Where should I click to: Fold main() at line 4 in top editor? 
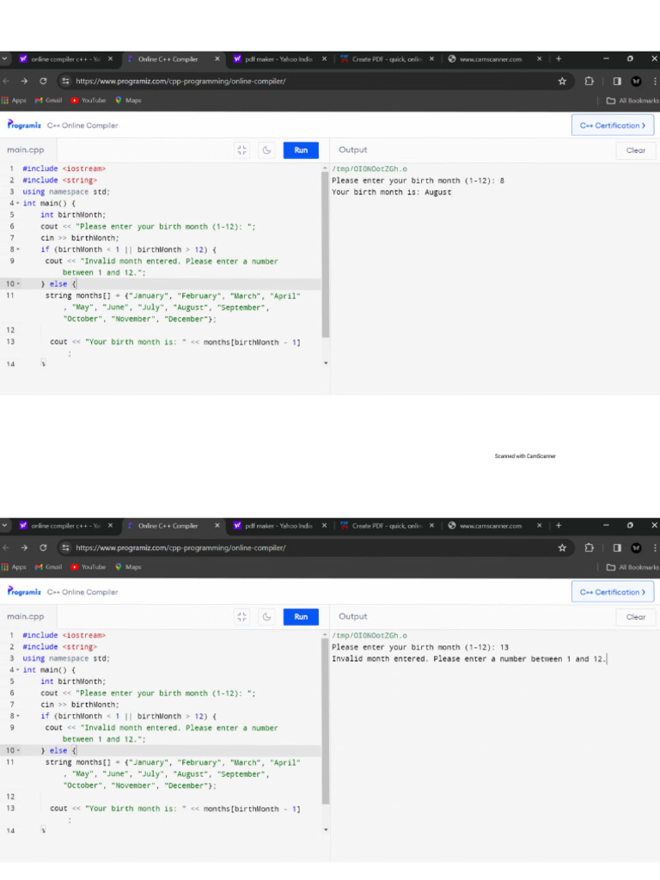click(17, 204)
